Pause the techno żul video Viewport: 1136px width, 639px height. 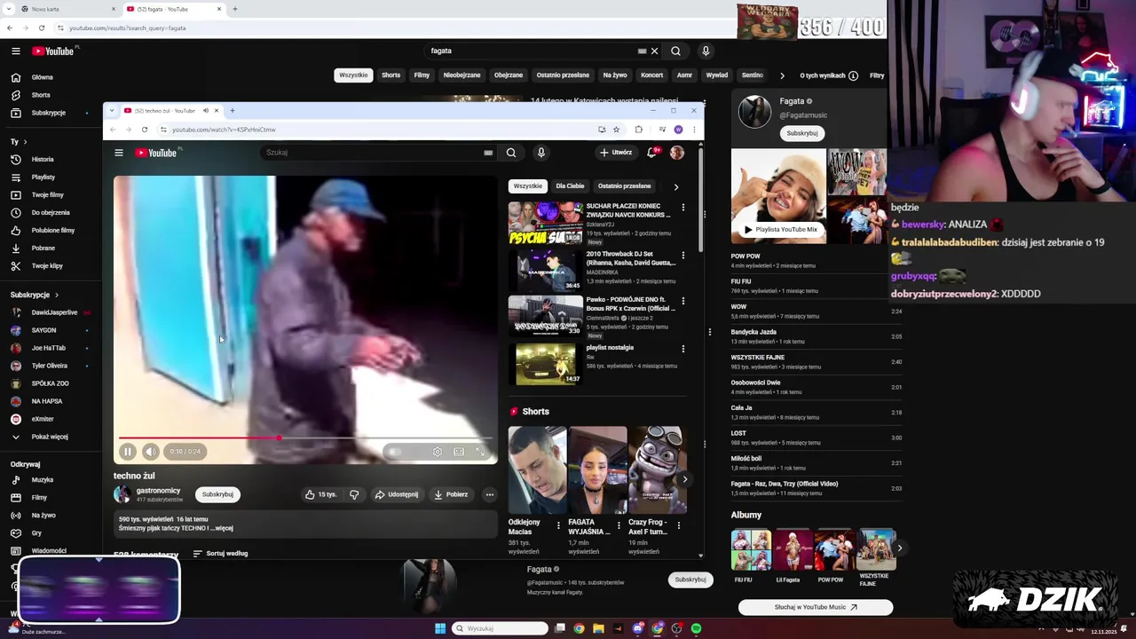(128, 452)
